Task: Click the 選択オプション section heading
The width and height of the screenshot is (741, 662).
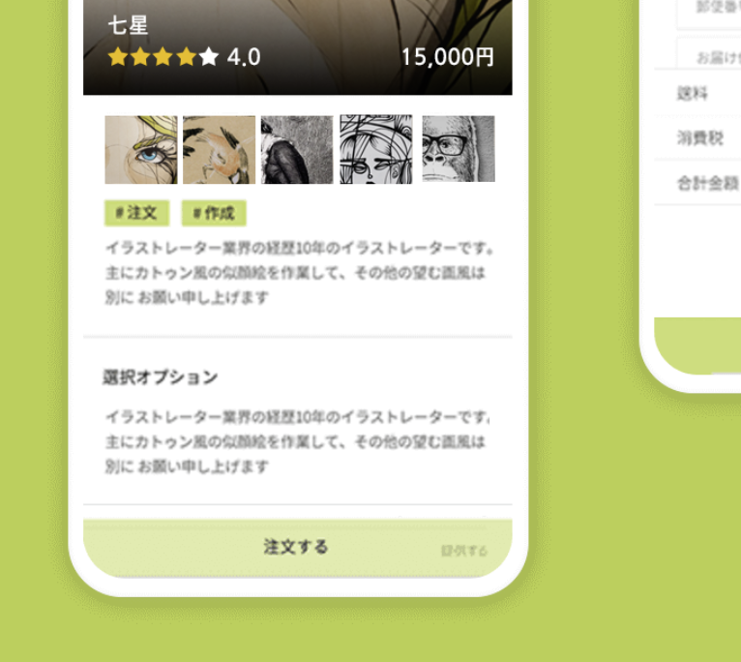Action: (161, 376)
